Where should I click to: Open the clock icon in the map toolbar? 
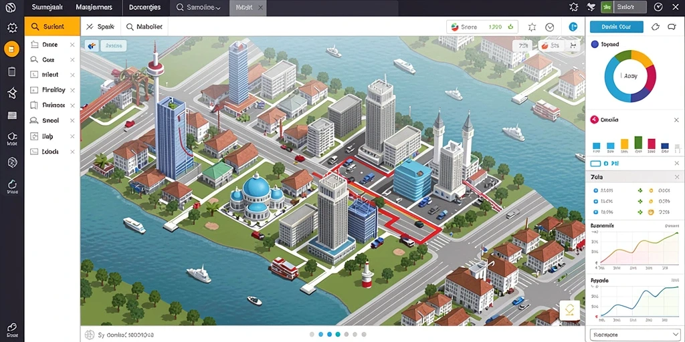550,27
